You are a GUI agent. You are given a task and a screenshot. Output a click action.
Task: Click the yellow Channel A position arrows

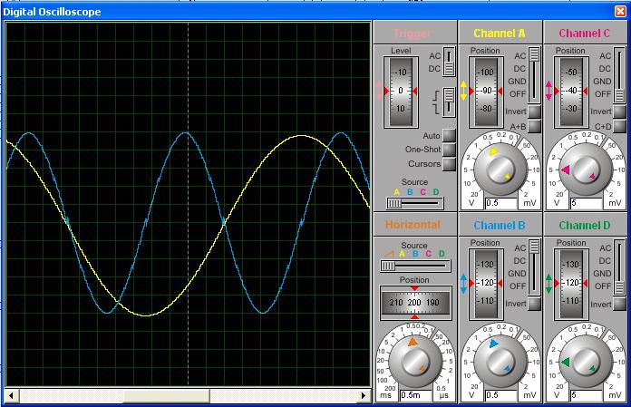463,91
